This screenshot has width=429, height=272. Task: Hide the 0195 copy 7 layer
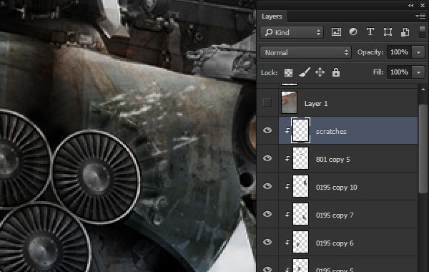267,214
